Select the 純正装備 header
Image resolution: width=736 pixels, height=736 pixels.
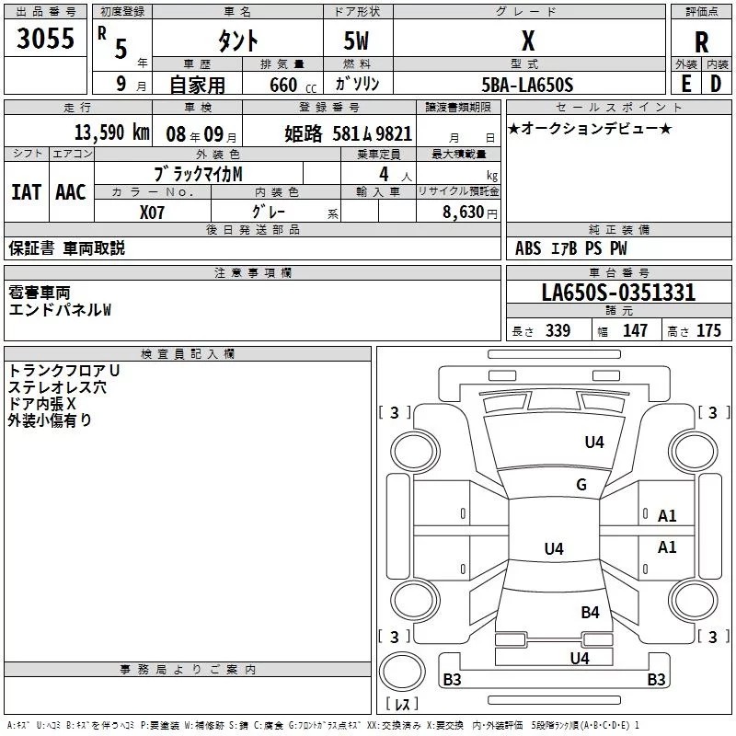(x=618, y=229)
